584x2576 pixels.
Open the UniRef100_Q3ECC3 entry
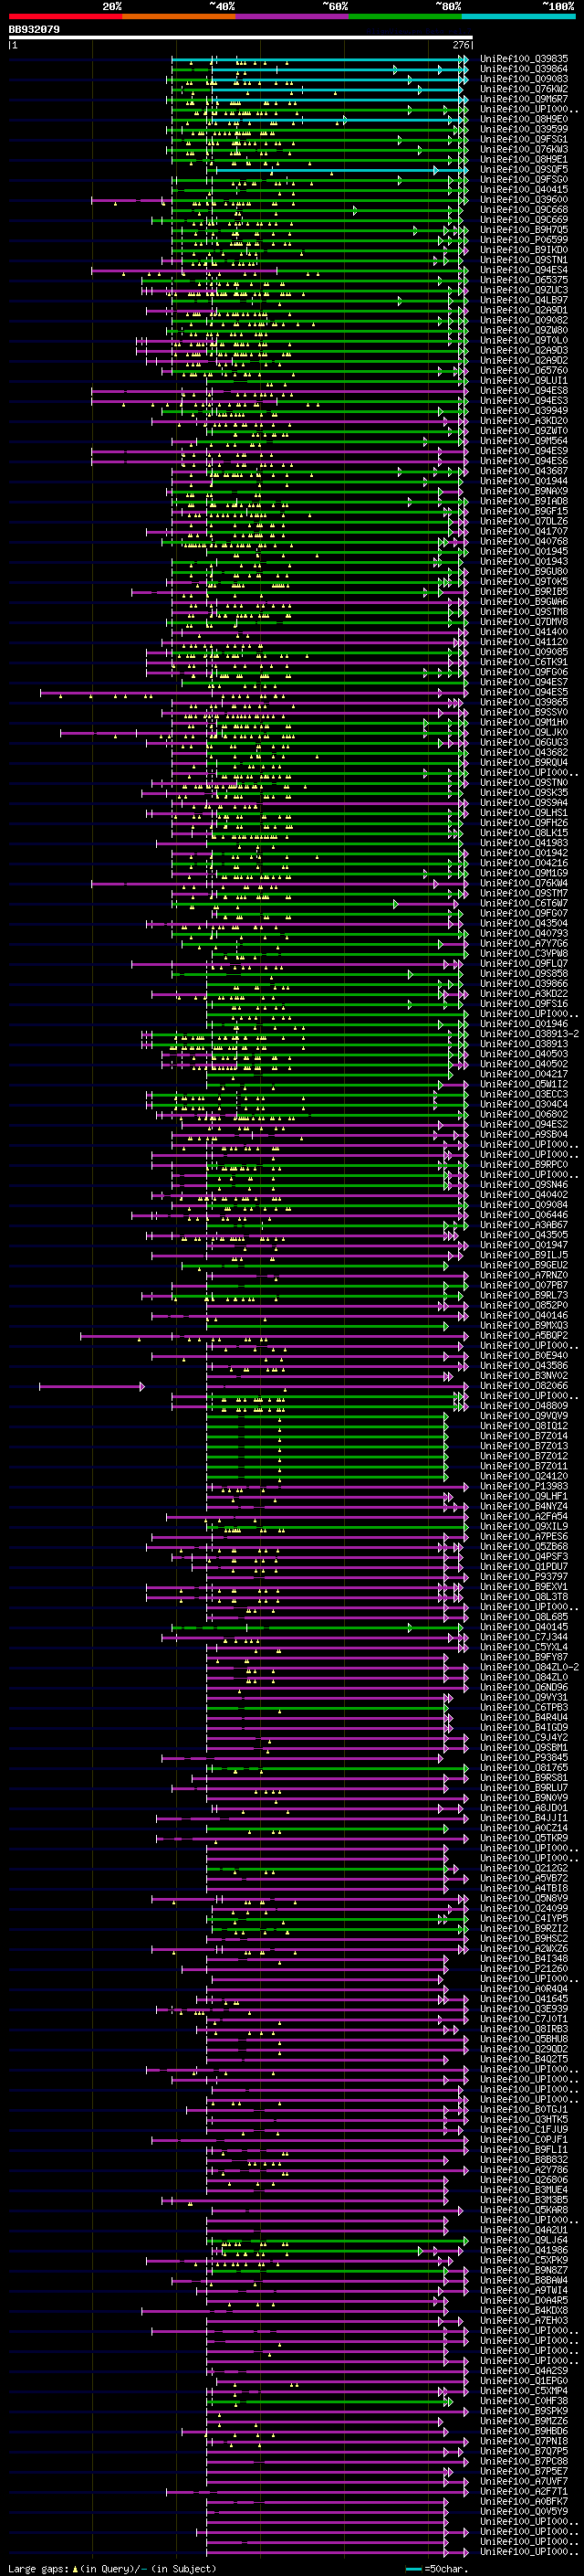[x=524, y=1094]
